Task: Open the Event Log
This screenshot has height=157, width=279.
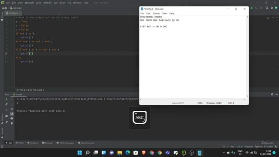Action: (268, 143)
